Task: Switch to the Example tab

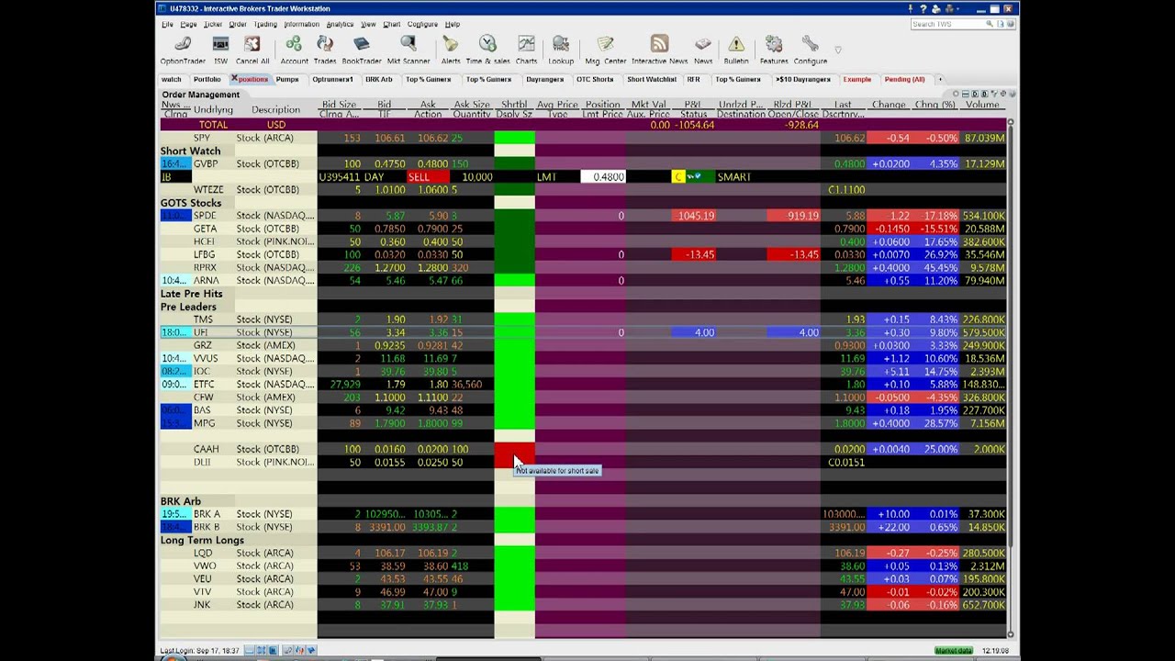Action: pyautogui.click(x=856, y=79)
